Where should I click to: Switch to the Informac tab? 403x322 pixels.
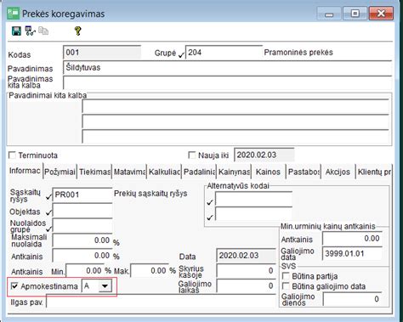tap(25, 171)
